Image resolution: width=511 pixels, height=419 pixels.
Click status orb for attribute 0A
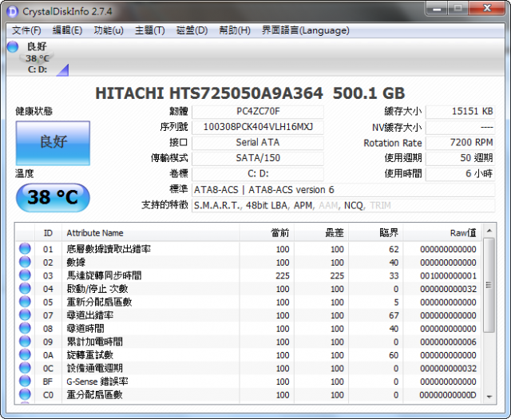[25, 354]
